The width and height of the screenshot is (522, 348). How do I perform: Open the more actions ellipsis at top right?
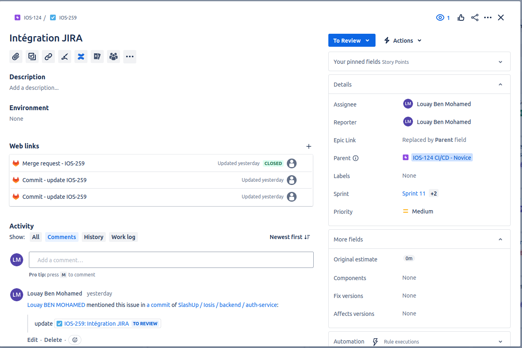click(488, 17)
